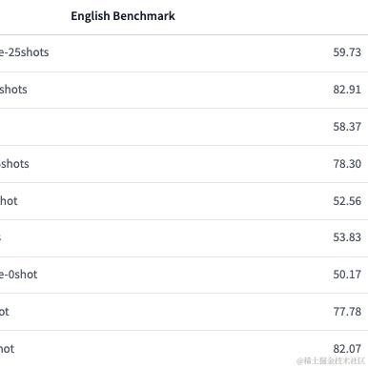Click the 'hot' label in the 82.07 row
Viewport: 368px width, 368px height.
(8, 349)
